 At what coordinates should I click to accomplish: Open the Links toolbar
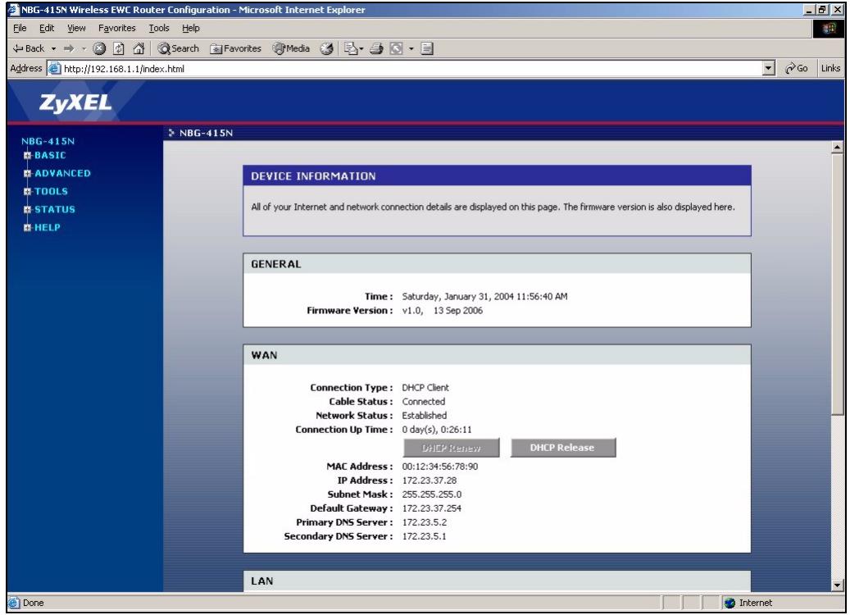click(x=830, y=68)
